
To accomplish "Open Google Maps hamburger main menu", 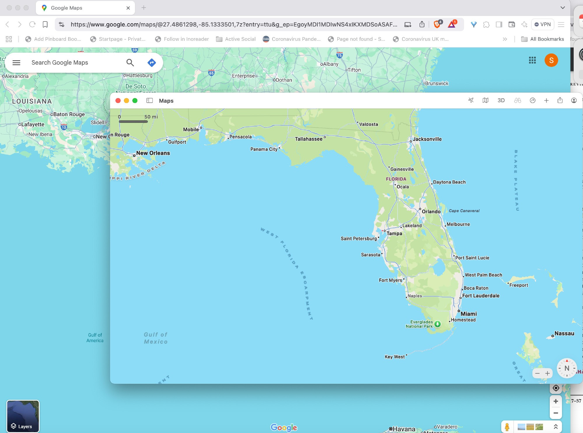I will (x=16, y=63).
